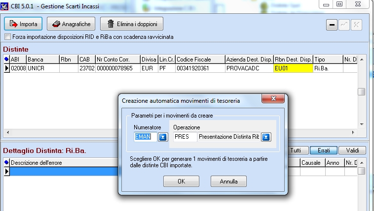The image size is (374, 211).
Task: Click the greyed X toolbar icon
Action: 356,25
